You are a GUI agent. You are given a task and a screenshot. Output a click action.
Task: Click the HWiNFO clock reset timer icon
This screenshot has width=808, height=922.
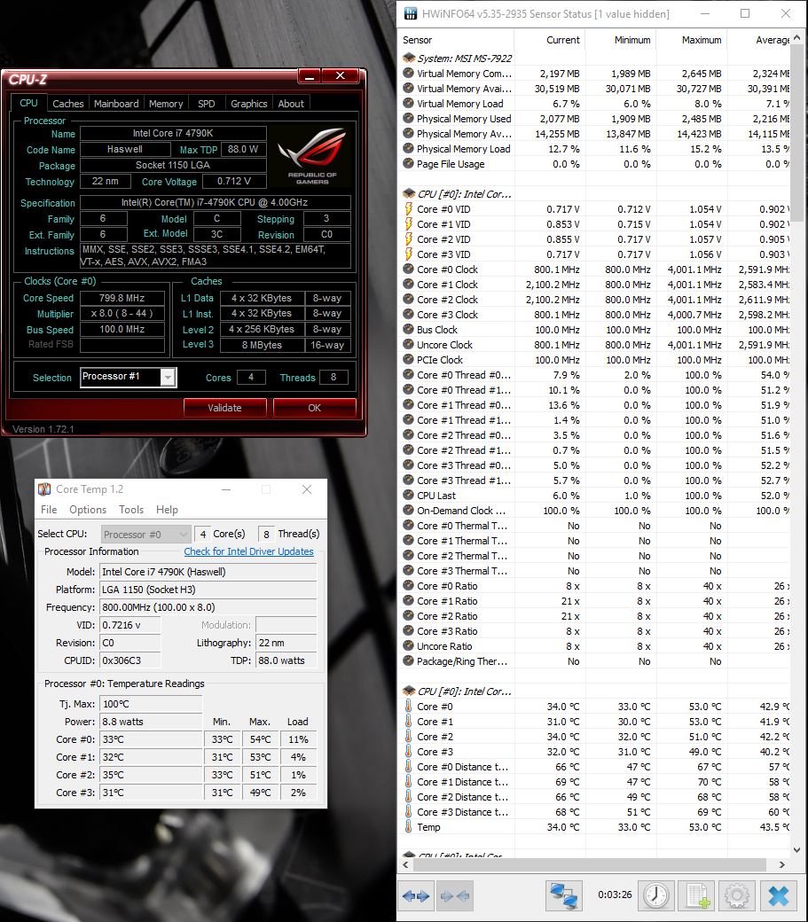click(x=655, y=895)
